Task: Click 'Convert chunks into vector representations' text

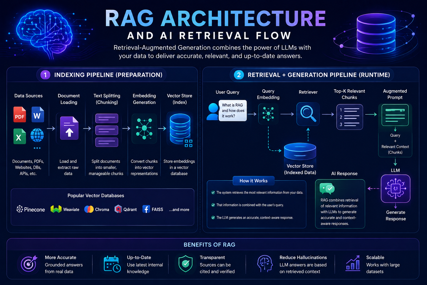Action: (144, 167)
